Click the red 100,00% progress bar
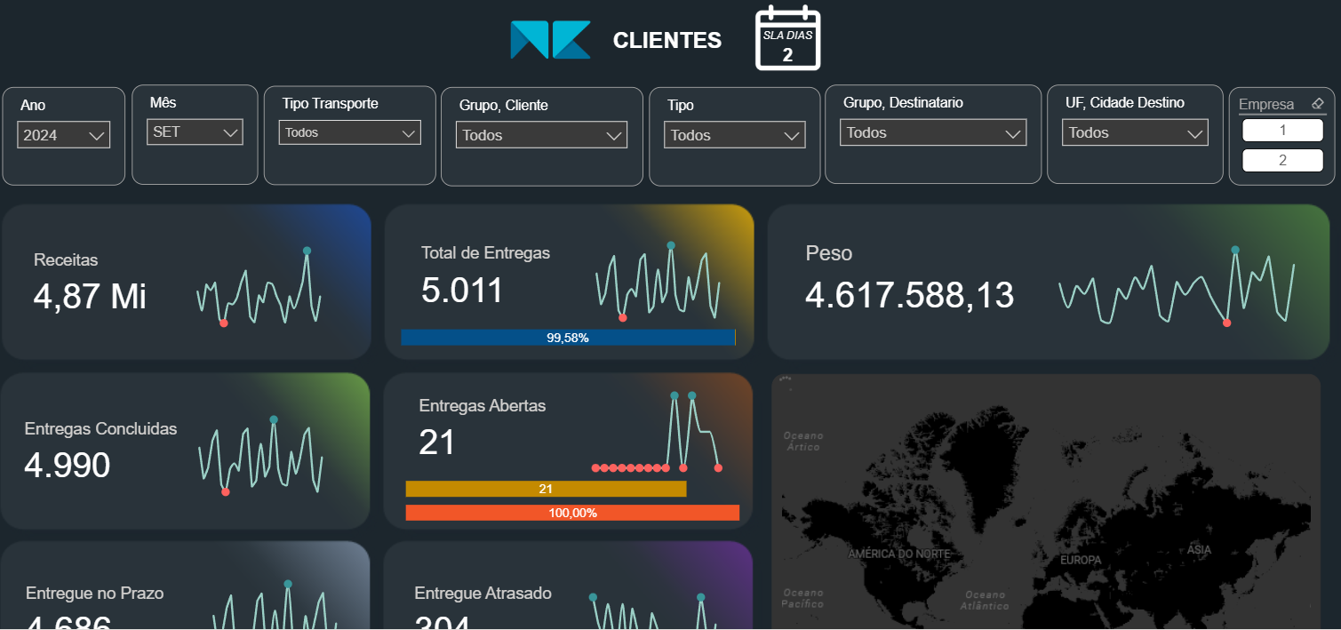1341x630 pixels. point(572,513)
